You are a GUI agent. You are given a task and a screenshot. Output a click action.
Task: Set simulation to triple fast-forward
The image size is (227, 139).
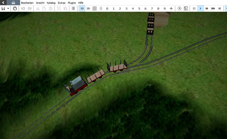click(213, 8)
